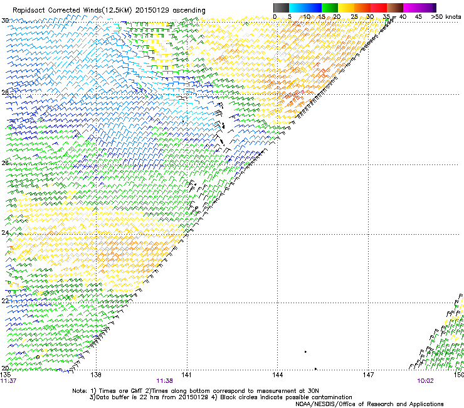Click the legend value '40'
This screenshot has height=408, width=464.
(x=403, y=17)
